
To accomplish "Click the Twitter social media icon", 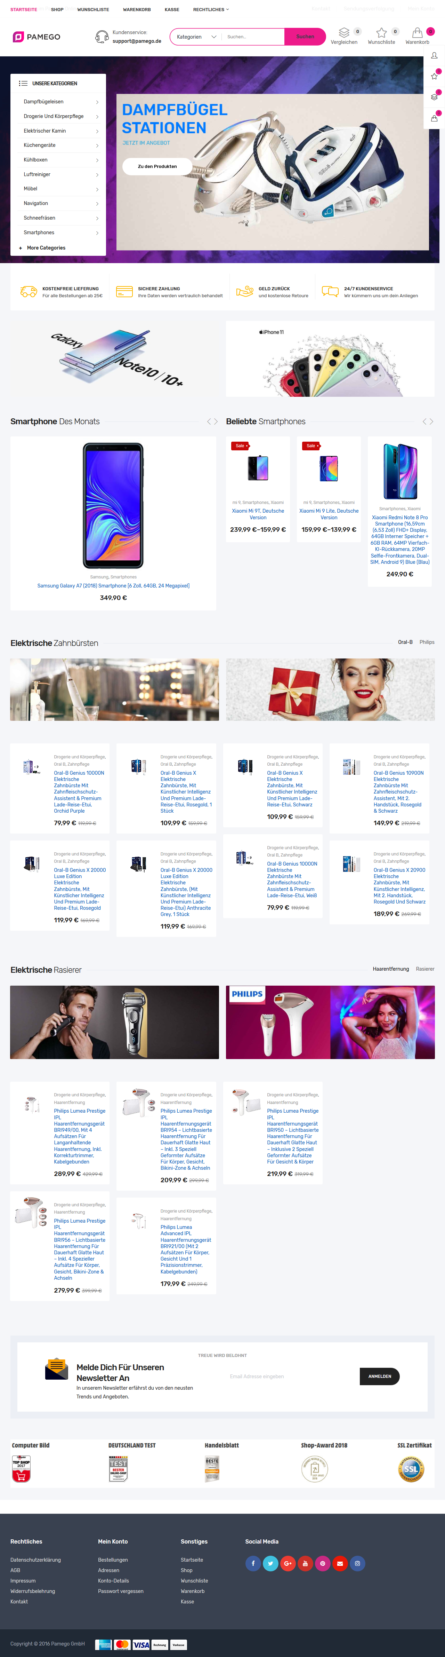I will pos(270,1563).
